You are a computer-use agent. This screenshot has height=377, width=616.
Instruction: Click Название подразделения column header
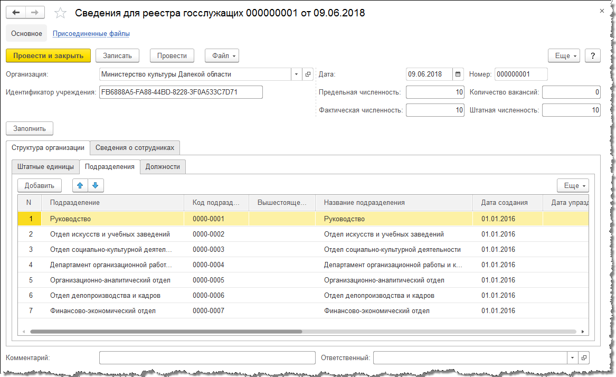click(x=394, y=203)
